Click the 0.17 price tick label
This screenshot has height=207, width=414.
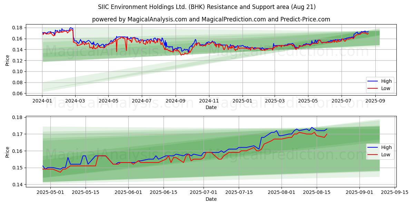[x=18, y=134]
